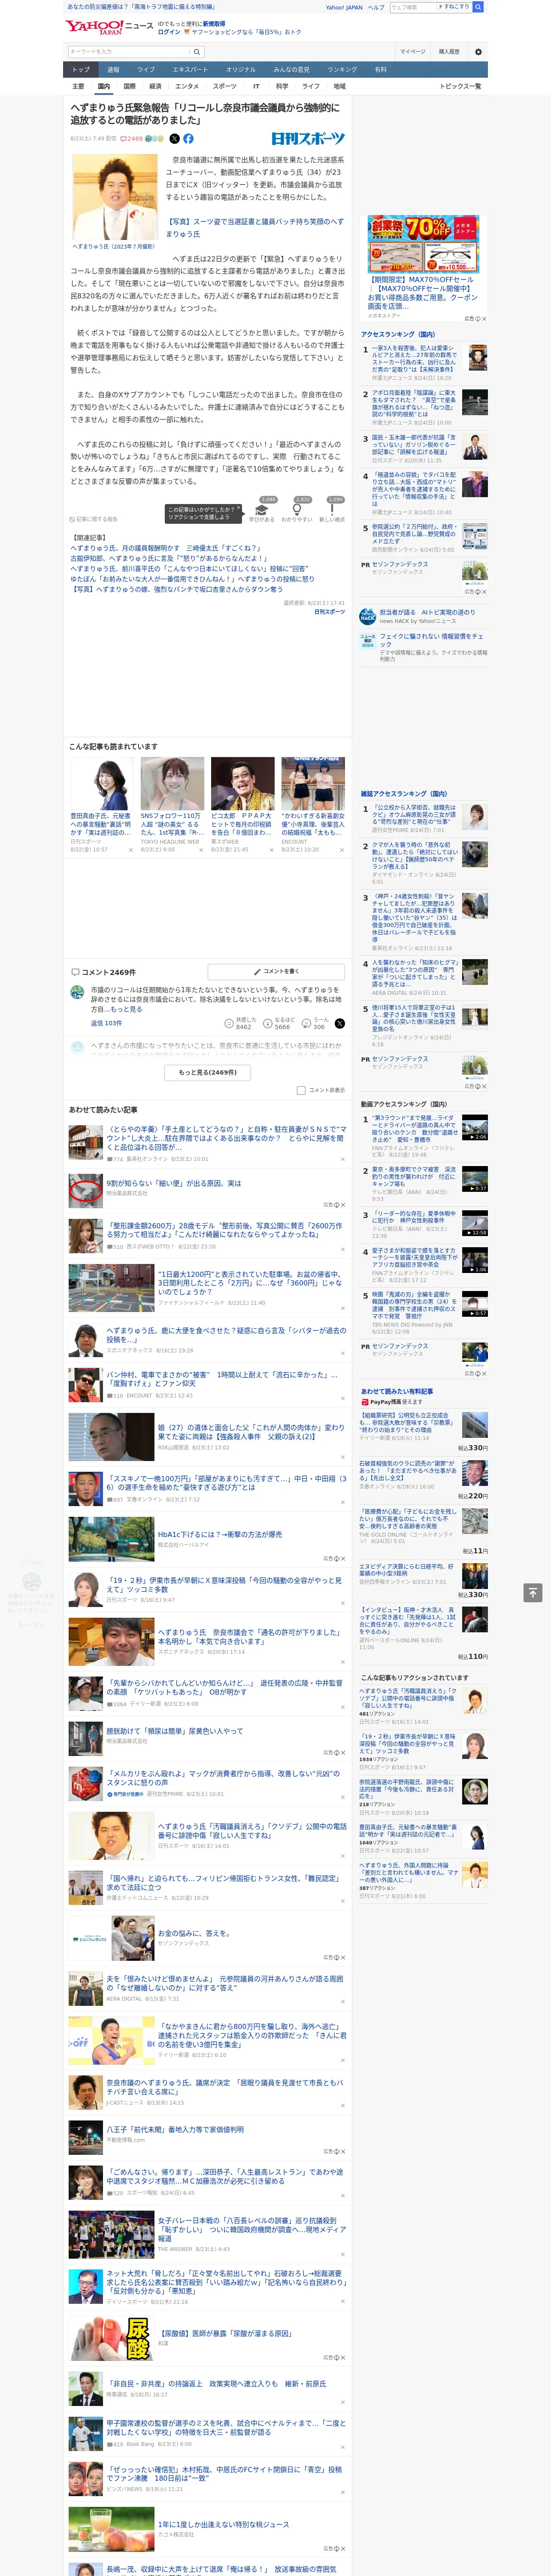Open settings via the gear icon
The image size is (551, 2576).
pyautogui.click(x=478, y=52)
